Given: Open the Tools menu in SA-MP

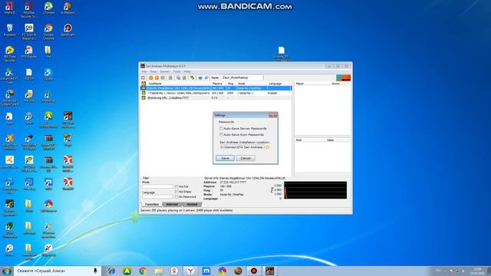Looking at the screenshot, I should (177, 71).
